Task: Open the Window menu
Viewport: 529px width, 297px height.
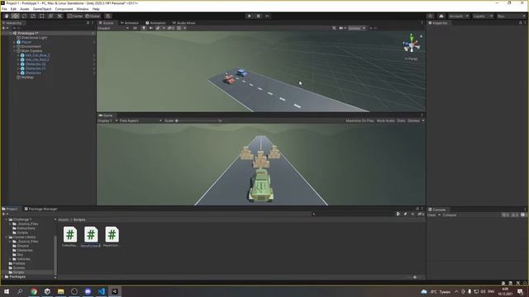Action: pos(83,9)
